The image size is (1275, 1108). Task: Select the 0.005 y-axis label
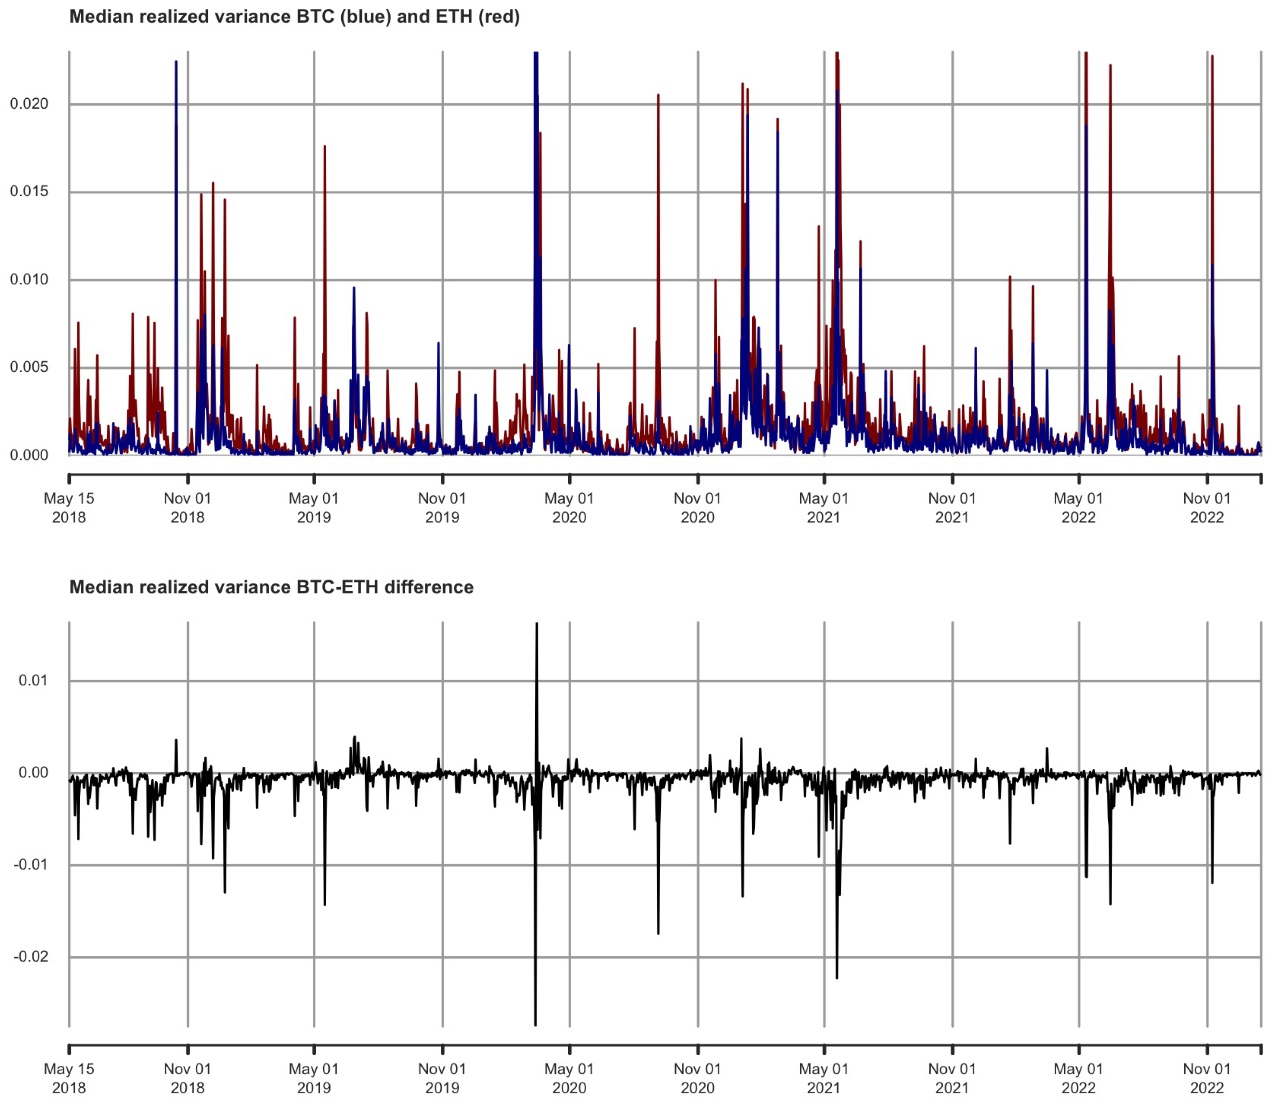point(29,367)
